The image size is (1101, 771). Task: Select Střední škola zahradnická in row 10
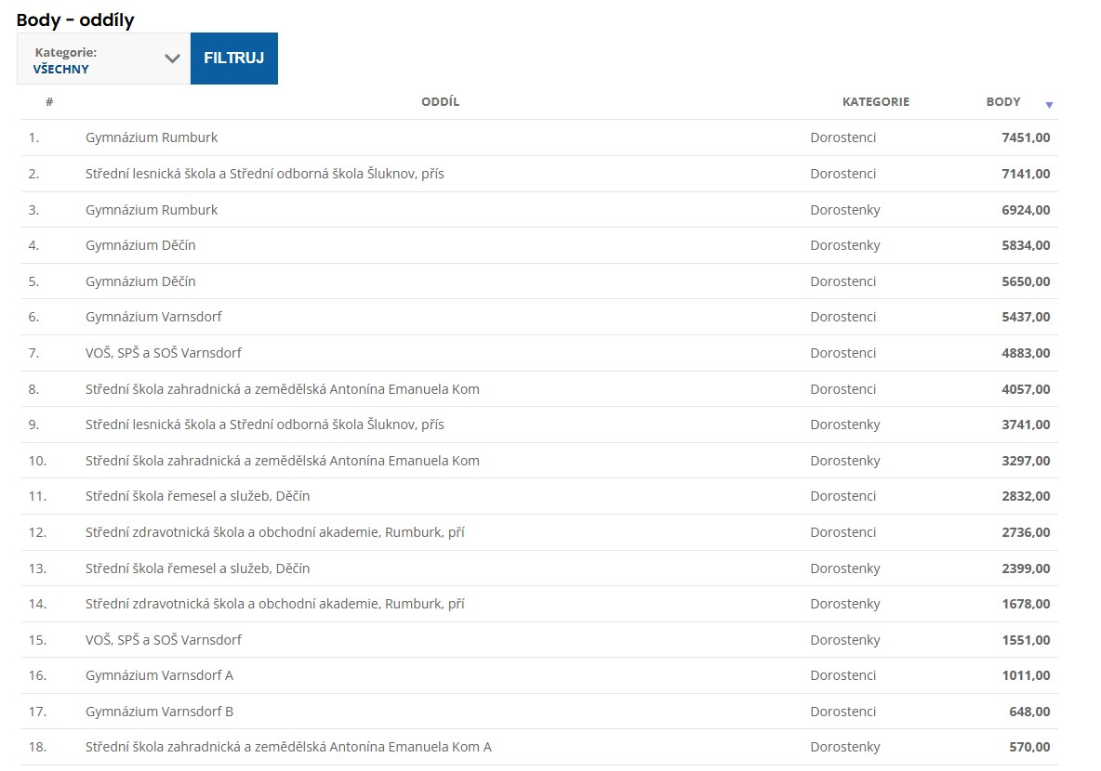pyautogui.click(x=283, y=461)
